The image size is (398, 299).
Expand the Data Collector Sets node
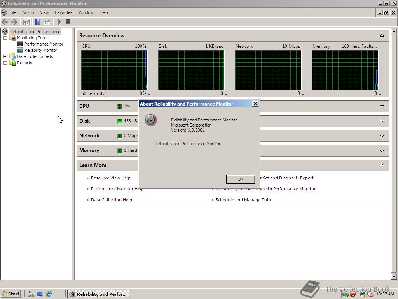coord(5,56)
